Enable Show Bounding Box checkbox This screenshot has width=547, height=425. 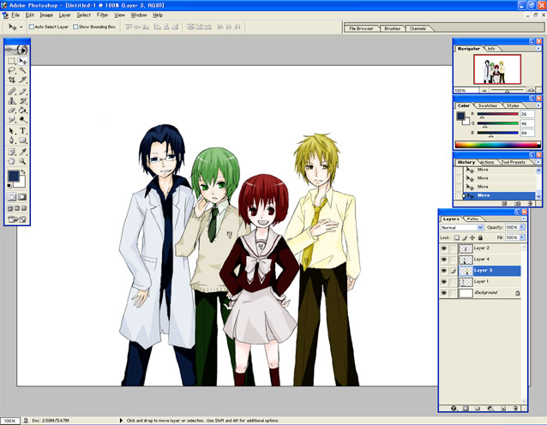[x=75, y=27]
